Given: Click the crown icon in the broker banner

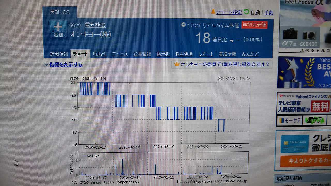Looking at the screenshot, I should pos(177,64).
